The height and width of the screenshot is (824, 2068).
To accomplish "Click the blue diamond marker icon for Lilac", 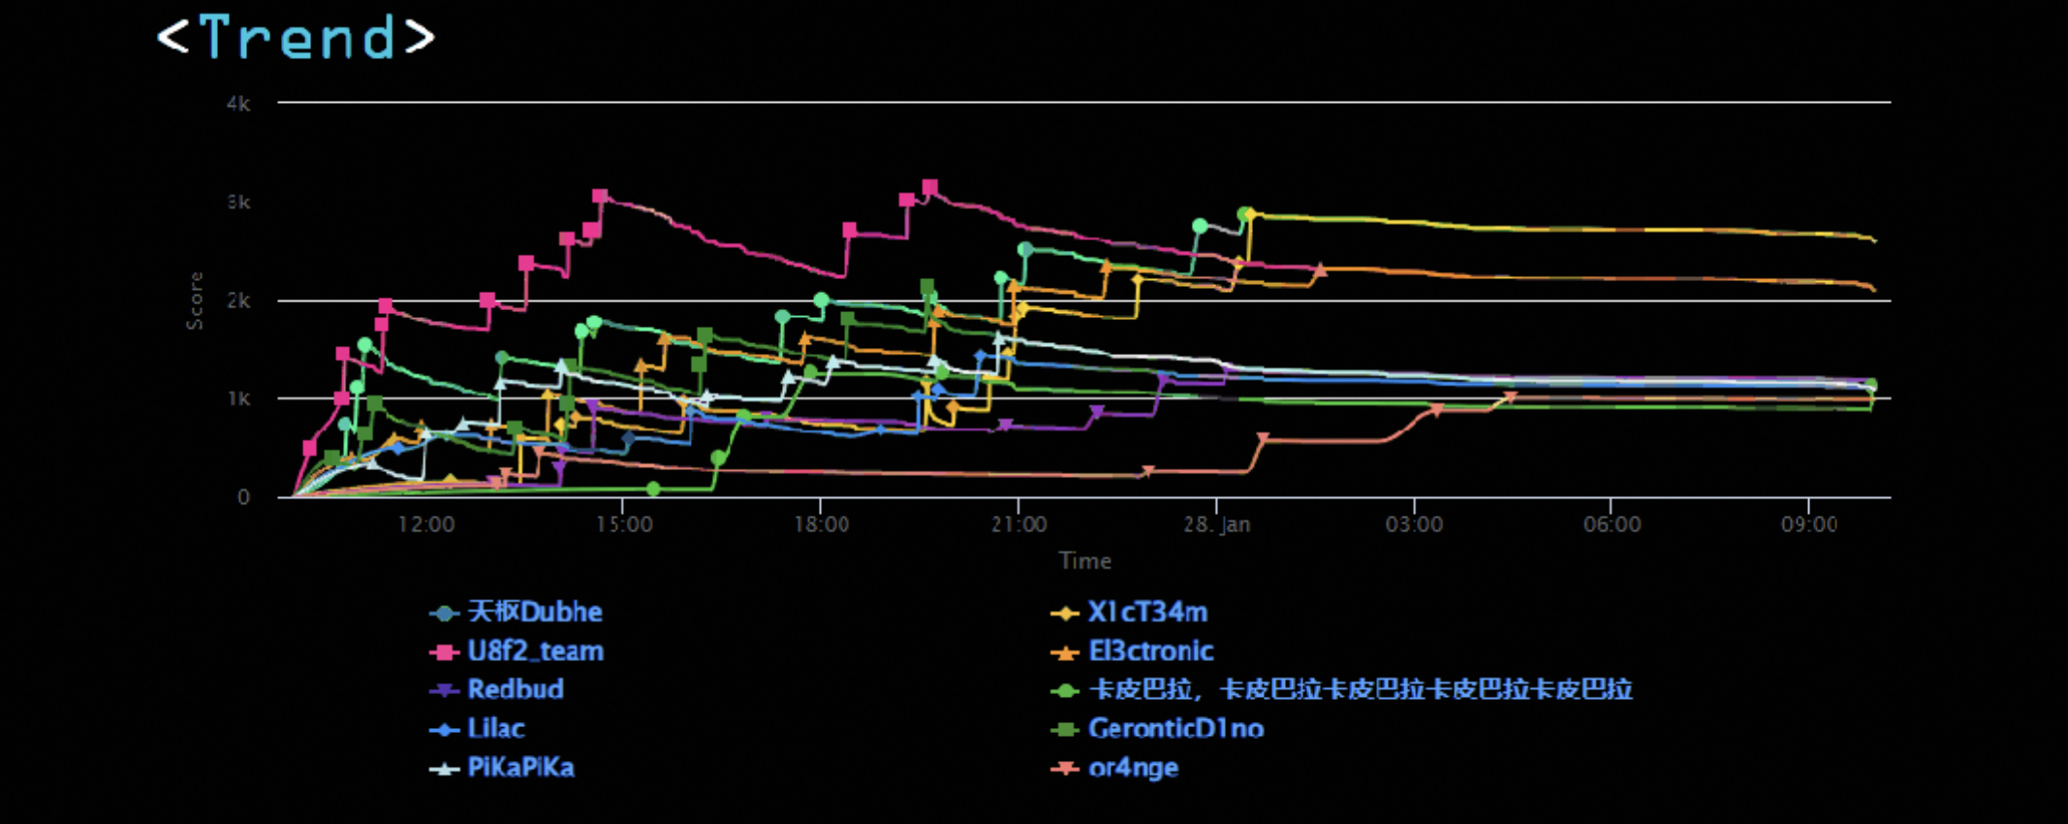I will pyautogui.click(x=445, y=730).
